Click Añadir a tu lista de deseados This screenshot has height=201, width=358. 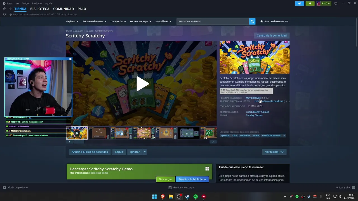tap(89, 152)
